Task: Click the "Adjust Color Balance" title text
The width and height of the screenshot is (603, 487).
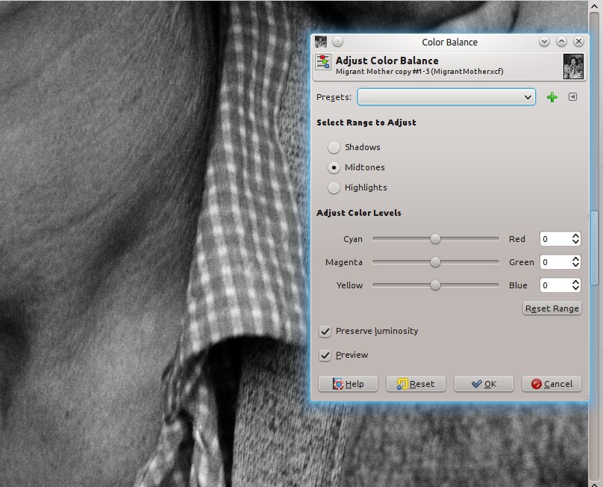Action: (x=387, y=61)
